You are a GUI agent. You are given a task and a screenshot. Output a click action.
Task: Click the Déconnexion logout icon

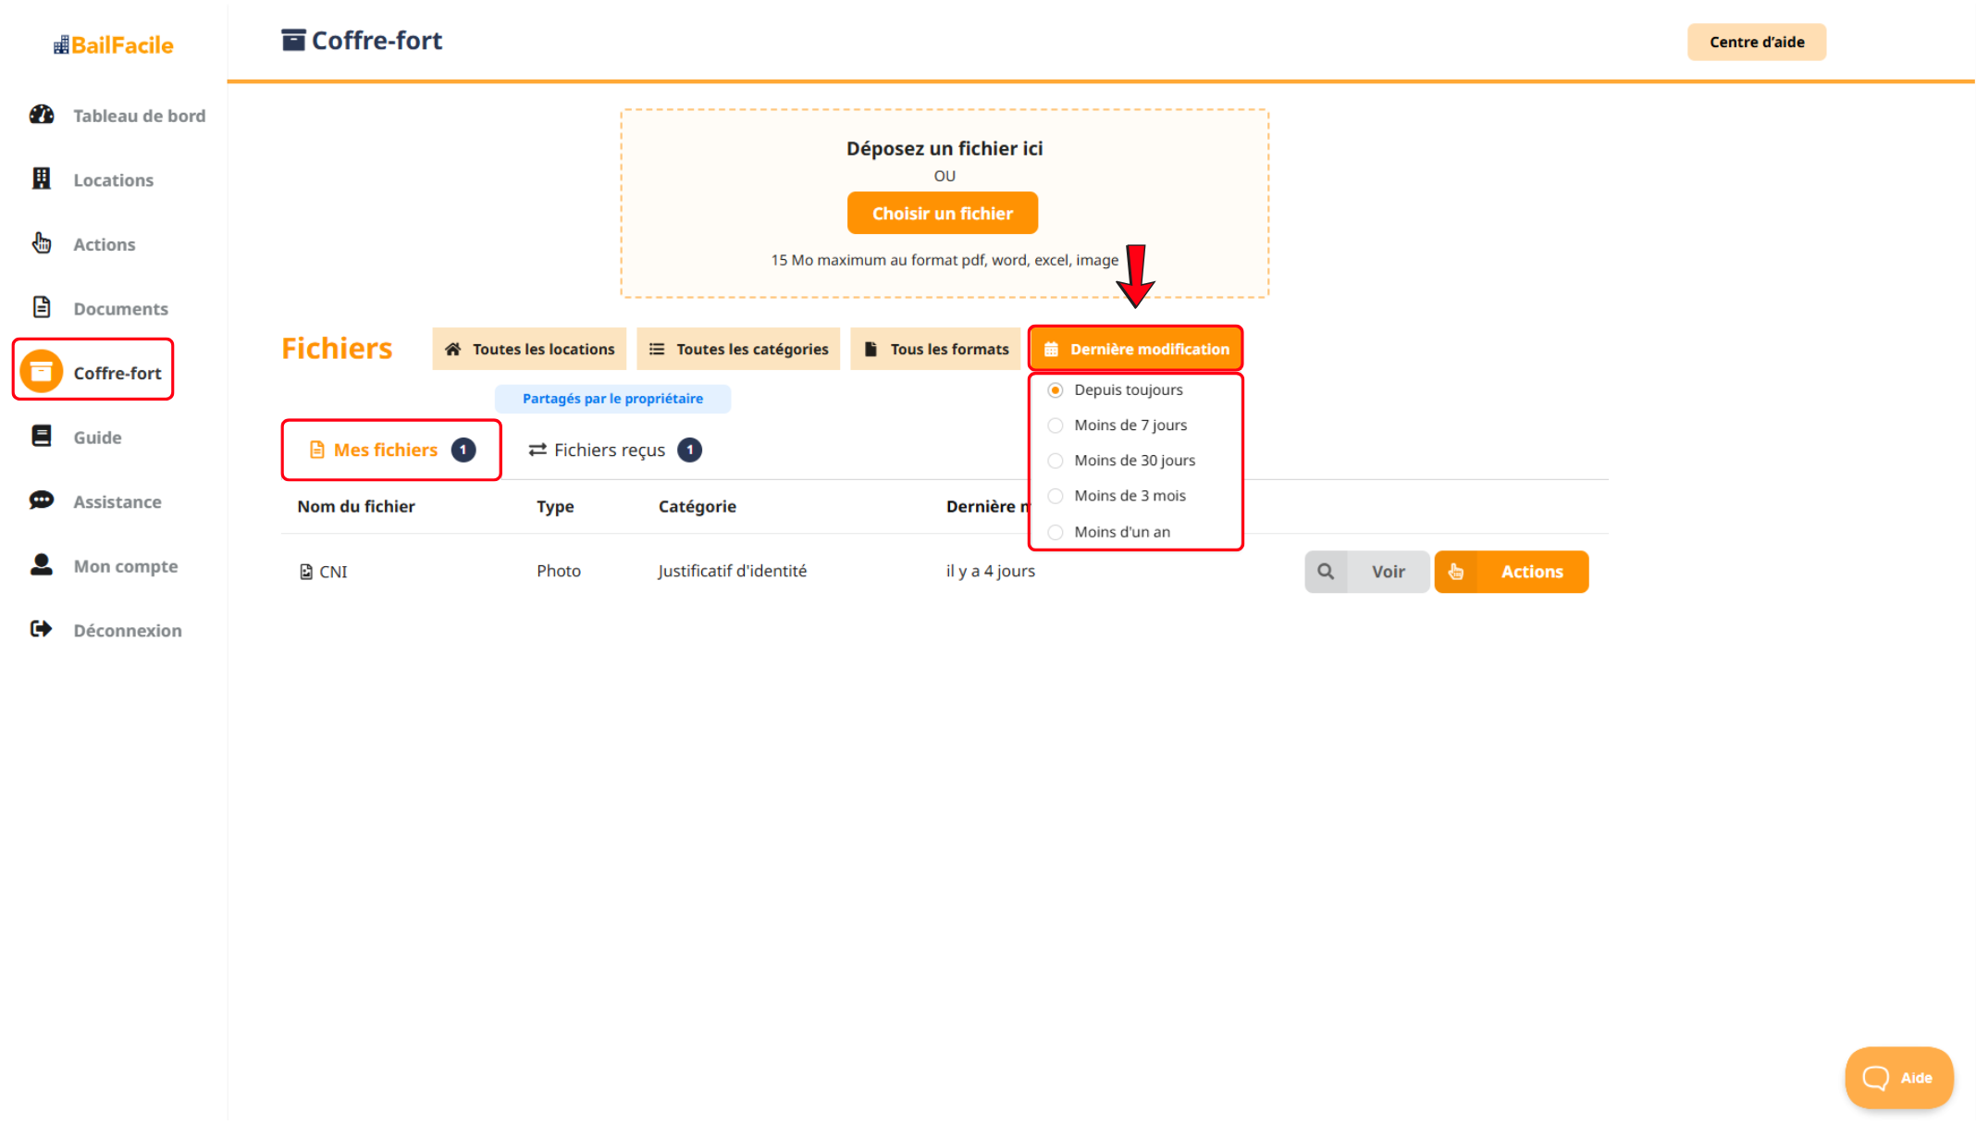pos(42,629)
